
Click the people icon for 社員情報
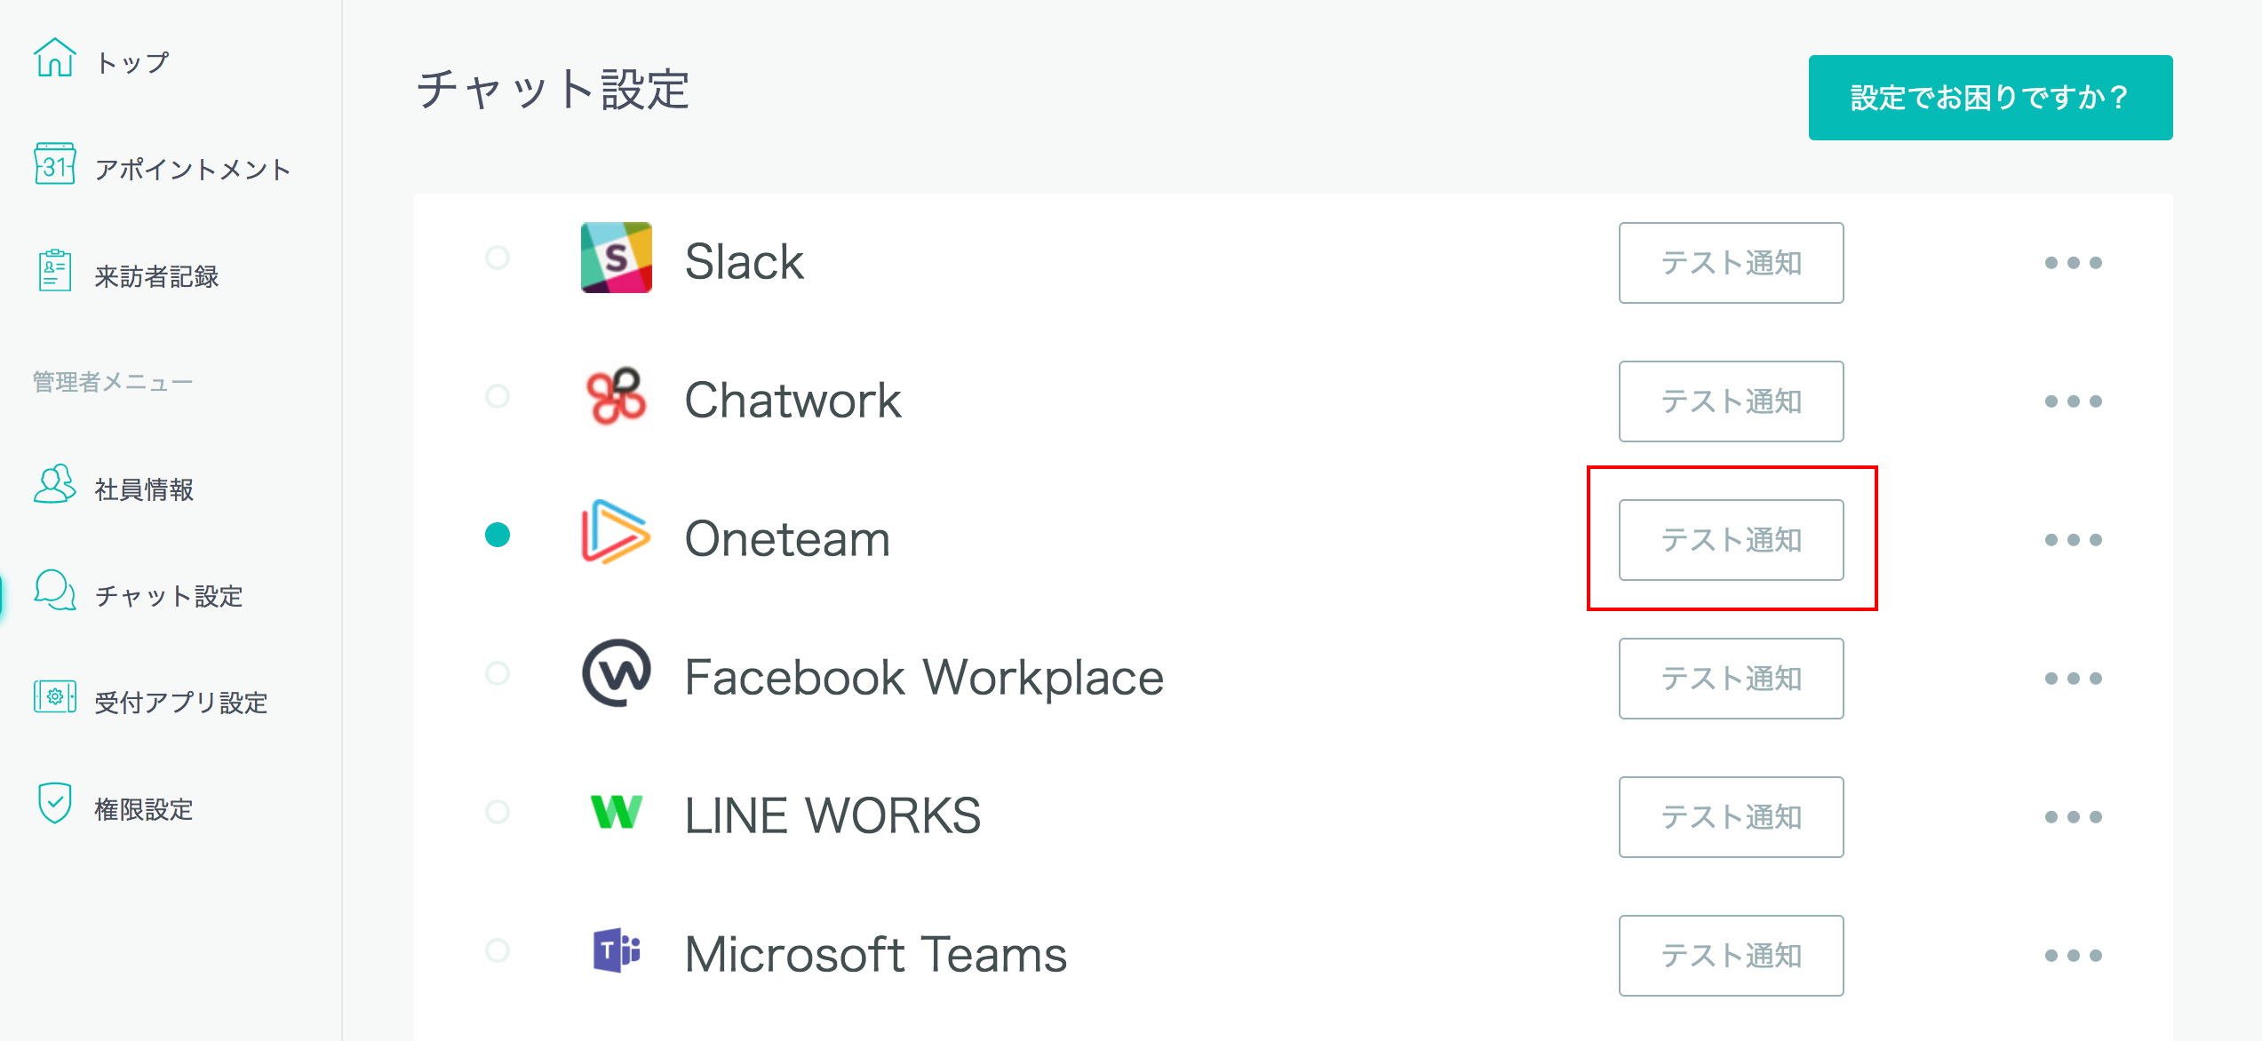[54, 484]
